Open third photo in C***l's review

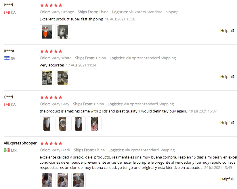click(x=79, y=124)
